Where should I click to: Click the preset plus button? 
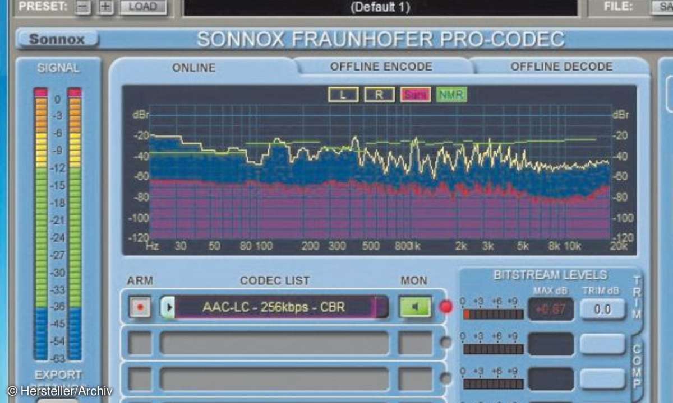(106, 8)
